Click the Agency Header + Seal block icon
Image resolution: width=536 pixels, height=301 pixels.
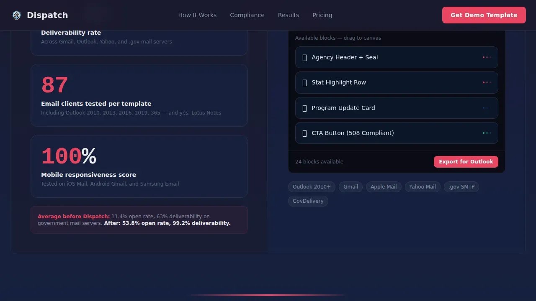tap(304, 58)
